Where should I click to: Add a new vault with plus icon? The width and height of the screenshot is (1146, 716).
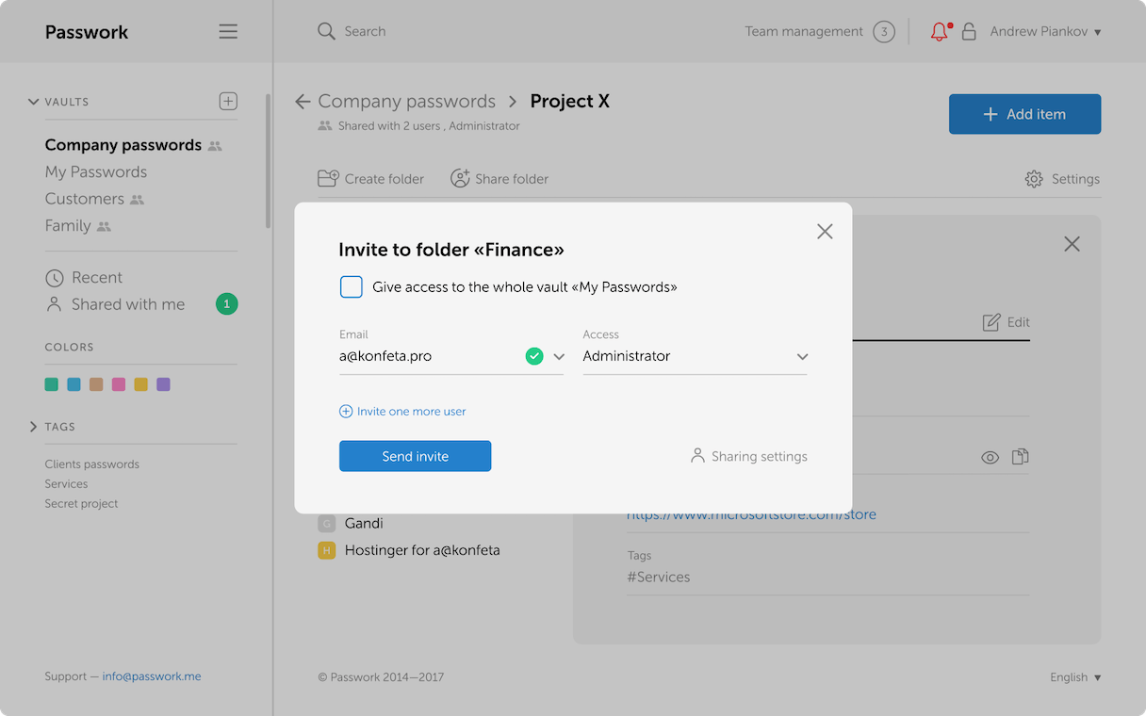click(x=228, y=101)
